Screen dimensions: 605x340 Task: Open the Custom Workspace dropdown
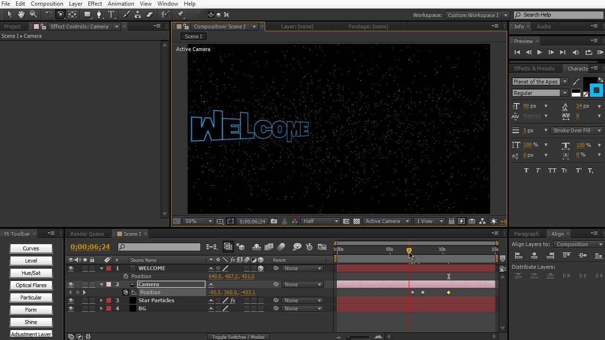click(477, 15)
